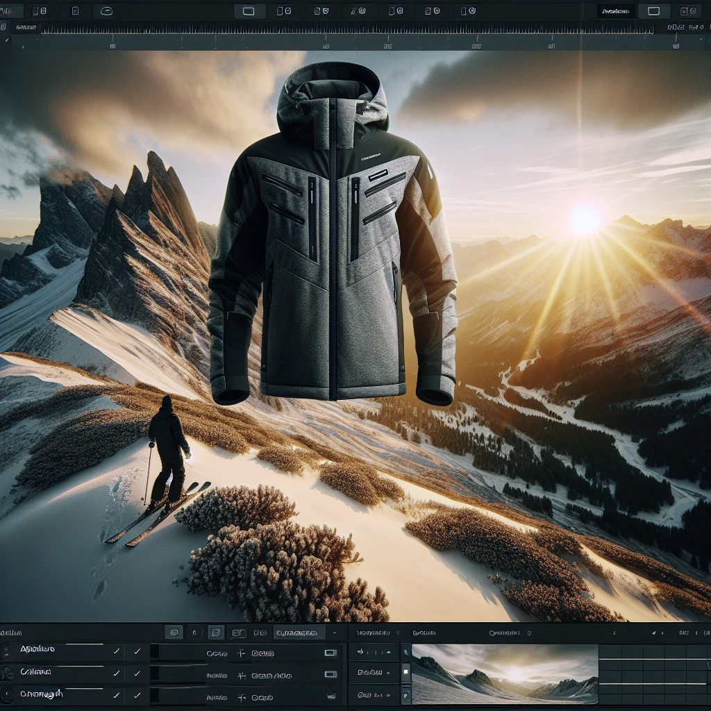Click the second icon in the top center toolbar group
Viewport: 711px width, 711px height.
pos(284,11)
